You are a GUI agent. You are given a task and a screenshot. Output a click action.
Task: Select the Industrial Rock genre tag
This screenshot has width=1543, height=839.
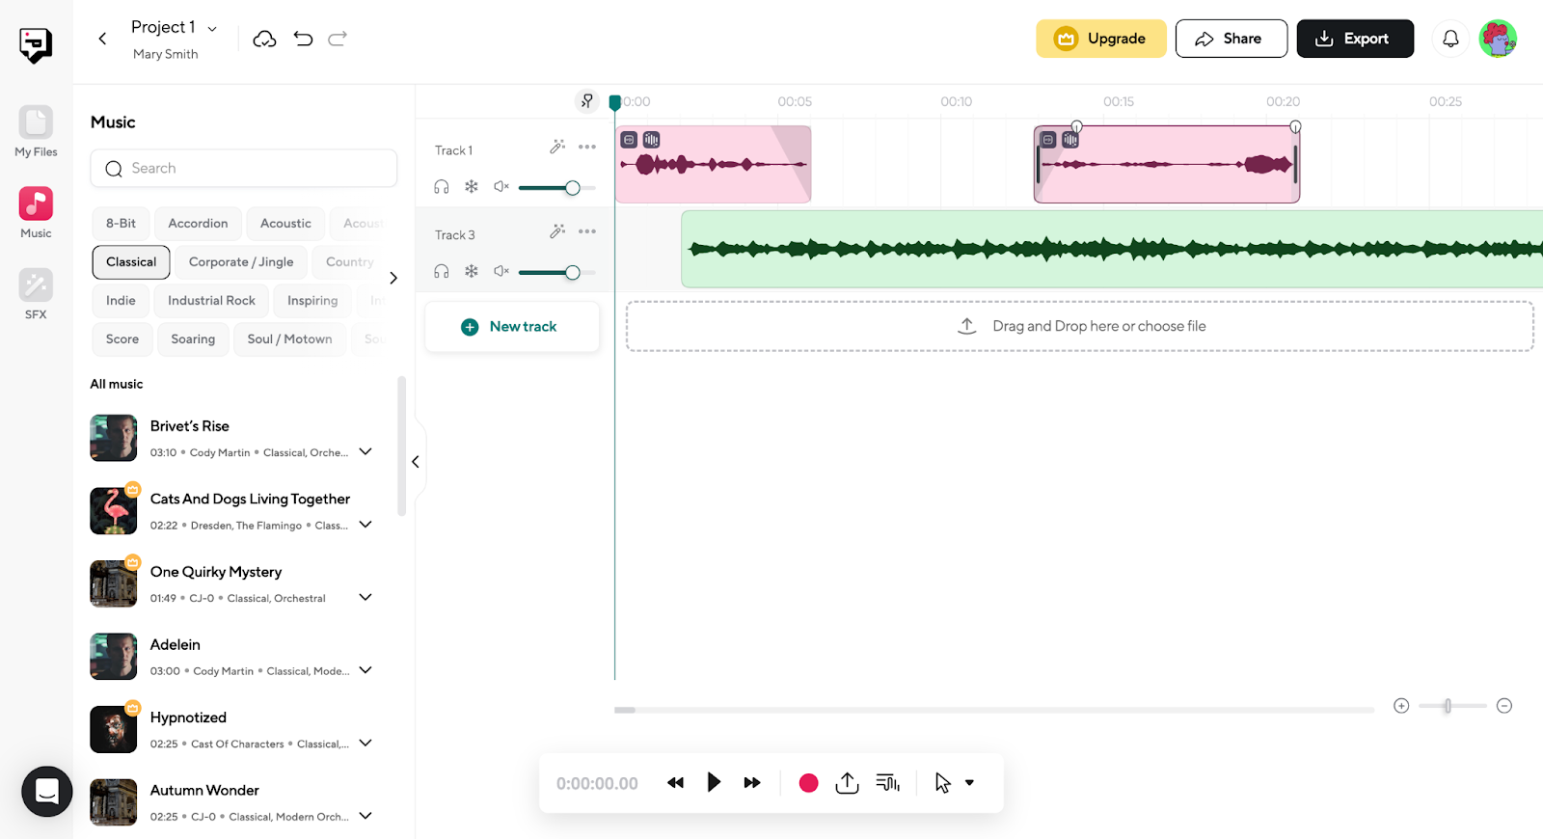tap(211, 301)
